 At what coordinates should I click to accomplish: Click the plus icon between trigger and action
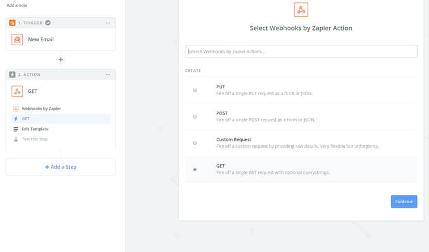pyautogui.click(x=61, y=59)
